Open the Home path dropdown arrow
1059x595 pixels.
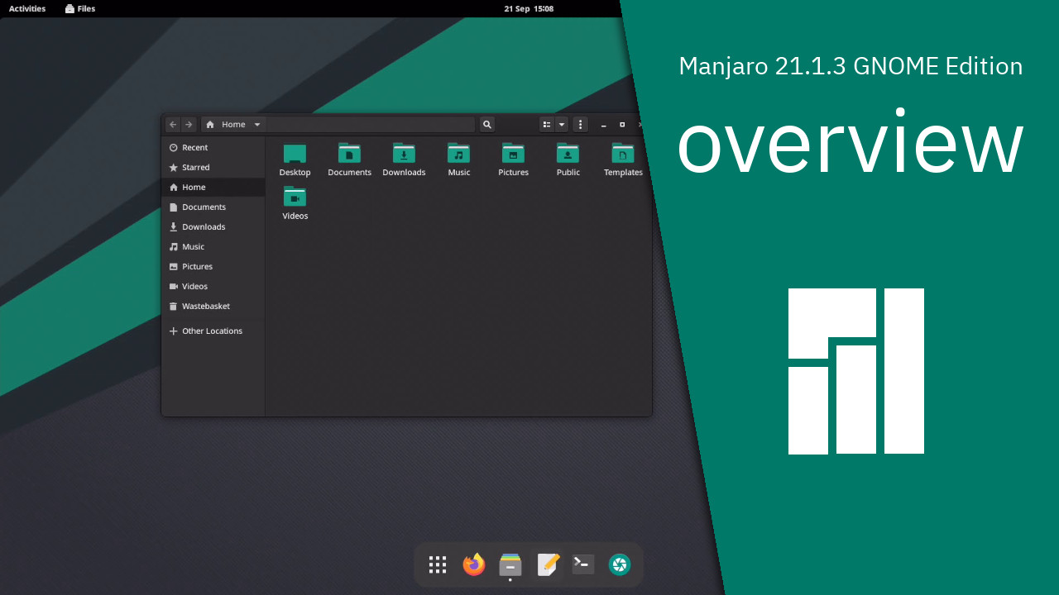[x=256, y=124]
